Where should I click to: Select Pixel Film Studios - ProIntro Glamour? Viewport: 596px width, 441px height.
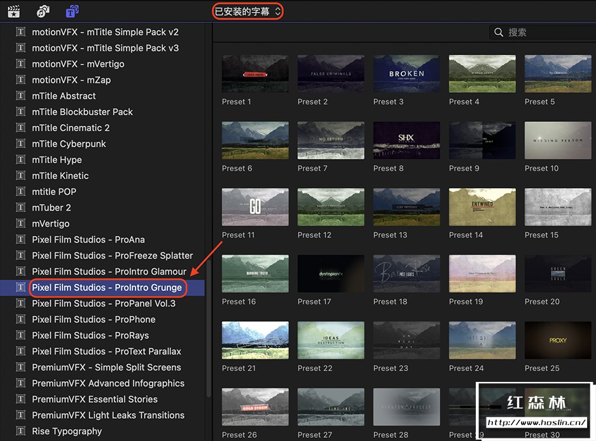(x=109, y=271)
